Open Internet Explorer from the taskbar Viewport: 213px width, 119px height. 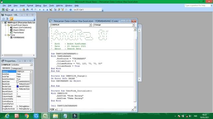tap(7, 116)
